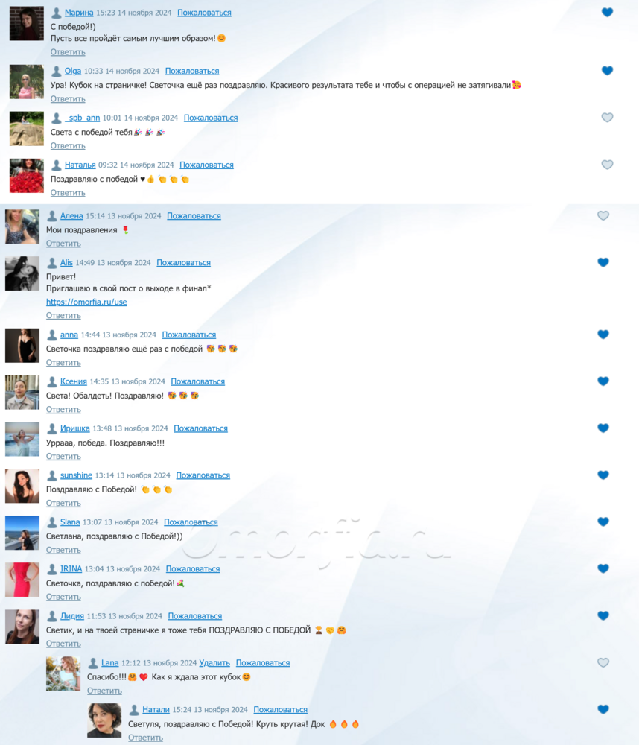The image size is (639, 745).
Task: Click the heart icon on Натали's reply
Action: pyautogui.click(x=603, y=709)
